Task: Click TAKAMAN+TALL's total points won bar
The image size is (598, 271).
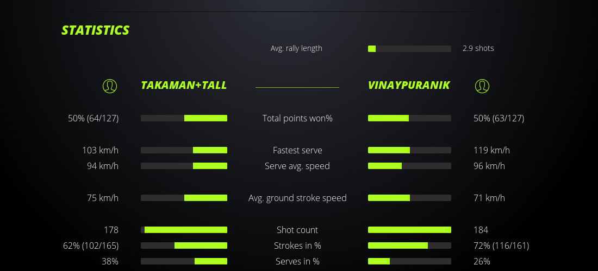Action: tap(184, 118)
